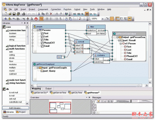Click the New file icon
Image resolution: width=155 pixels, height=120 pixels.
pos(6,14)
